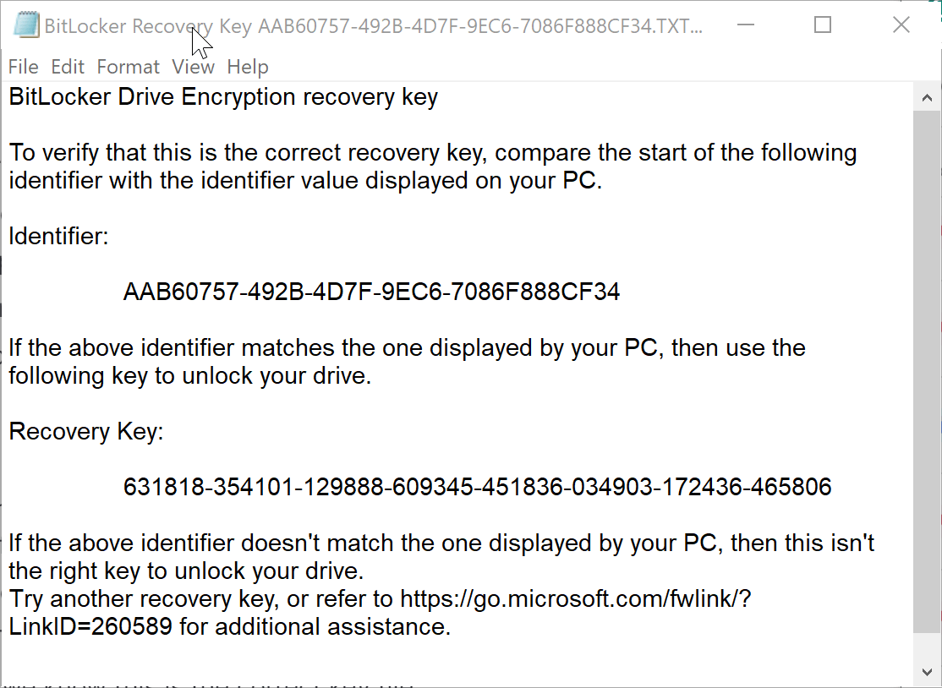Screen dimensions: 942x688
Task: Open the Format menu
Action: 128,67
